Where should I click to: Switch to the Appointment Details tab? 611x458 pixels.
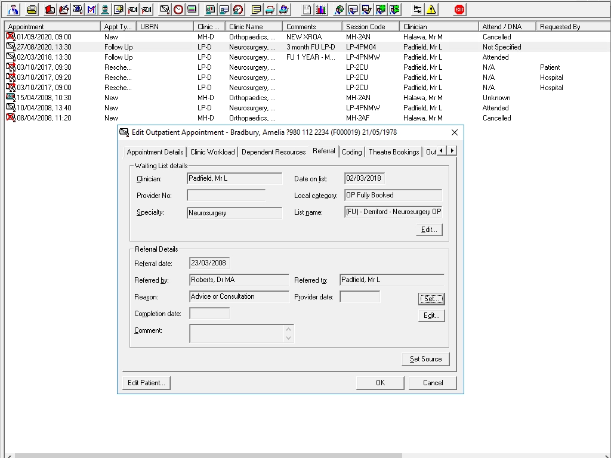click(x=155, y=152)
